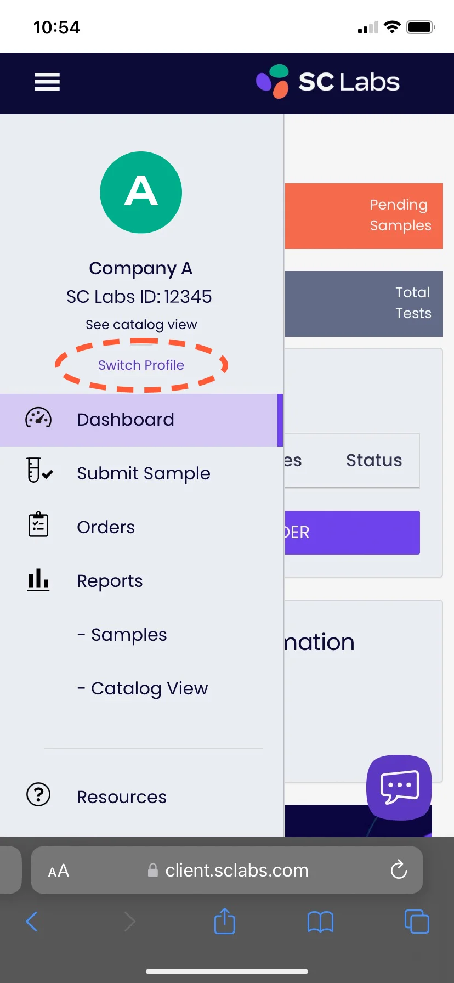Select the Dashboard gauge icon
454x983 pixels.
37,419
